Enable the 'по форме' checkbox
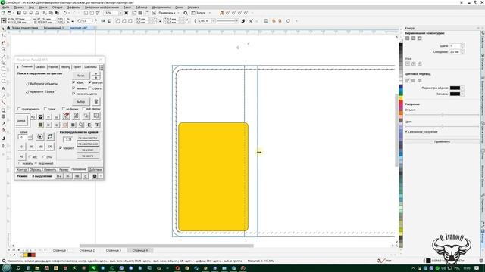Viewport: 485px width, 272px height. coord(64,109)
